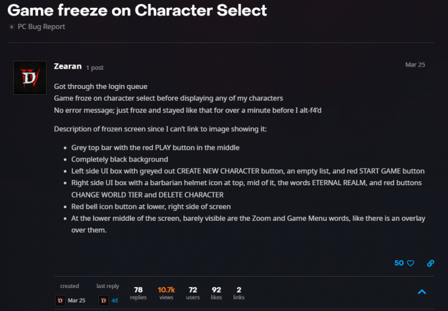Click the PC Bug Report category icon

(11, 27)
